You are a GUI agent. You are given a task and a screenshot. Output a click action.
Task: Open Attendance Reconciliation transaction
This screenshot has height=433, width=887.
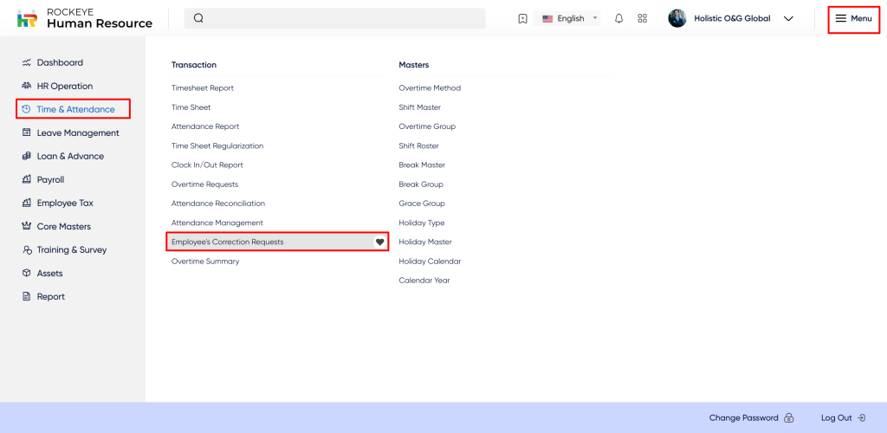pos(218,204)
